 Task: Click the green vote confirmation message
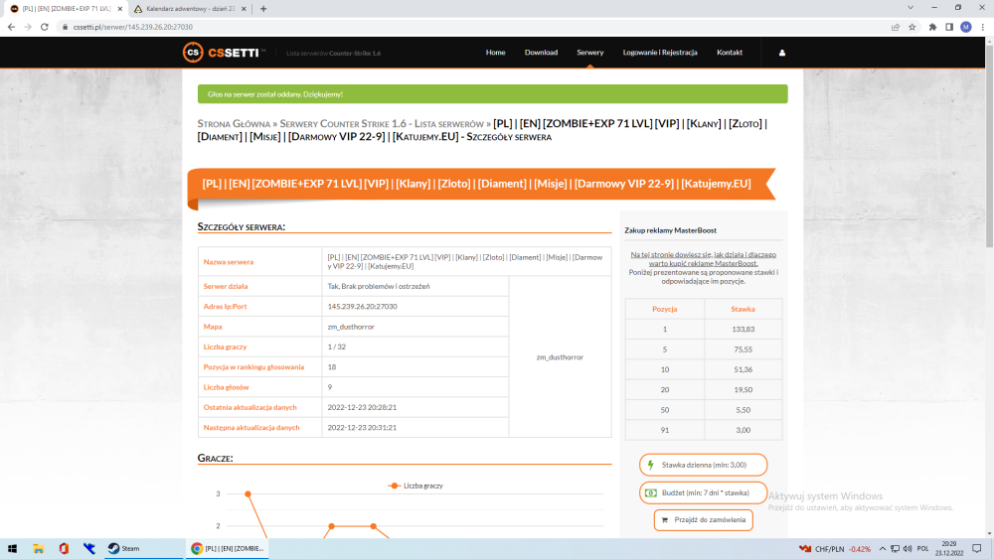click(493, 93)
